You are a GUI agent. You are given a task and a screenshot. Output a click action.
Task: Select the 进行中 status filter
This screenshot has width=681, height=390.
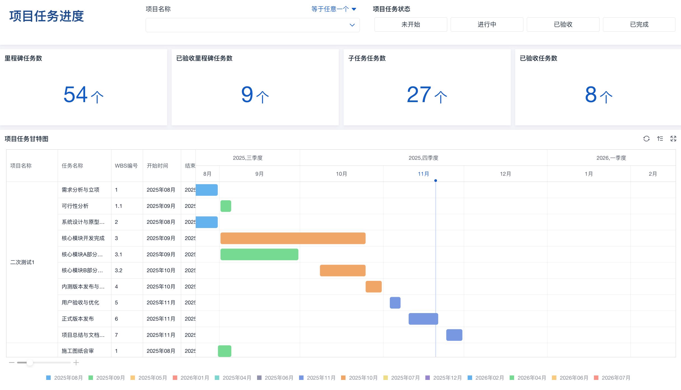click(x=487, y=24)
